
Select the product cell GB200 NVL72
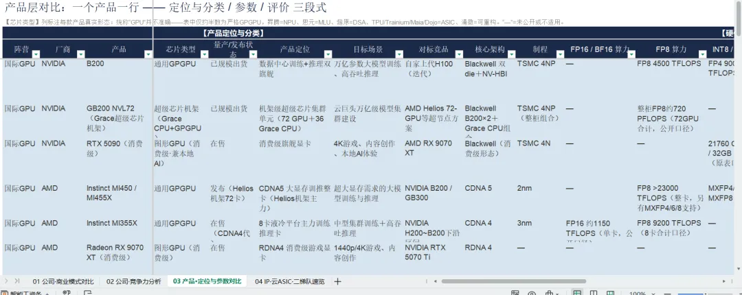click(x=115, y=118)
